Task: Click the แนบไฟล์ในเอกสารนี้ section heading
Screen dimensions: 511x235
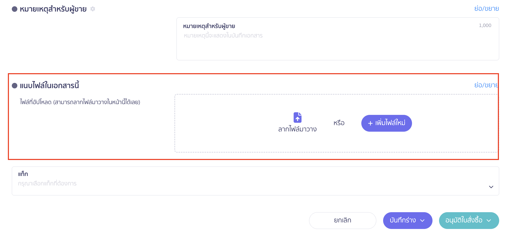Action: pyautogui.click(x=49, y=86)
